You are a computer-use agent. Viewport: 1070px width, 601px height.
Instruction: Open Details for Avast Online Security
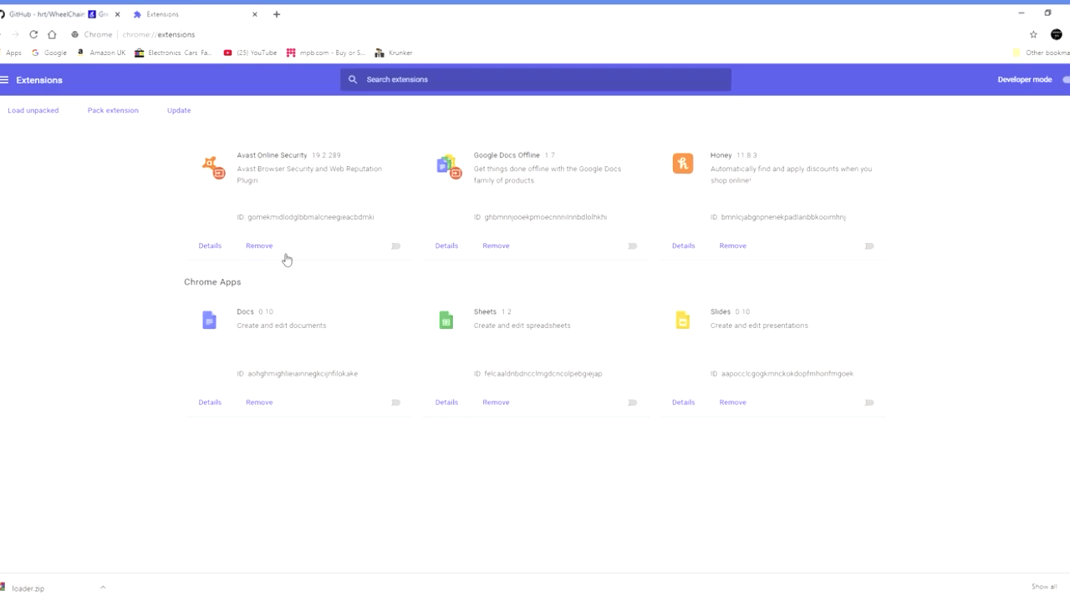pos(210,245)
